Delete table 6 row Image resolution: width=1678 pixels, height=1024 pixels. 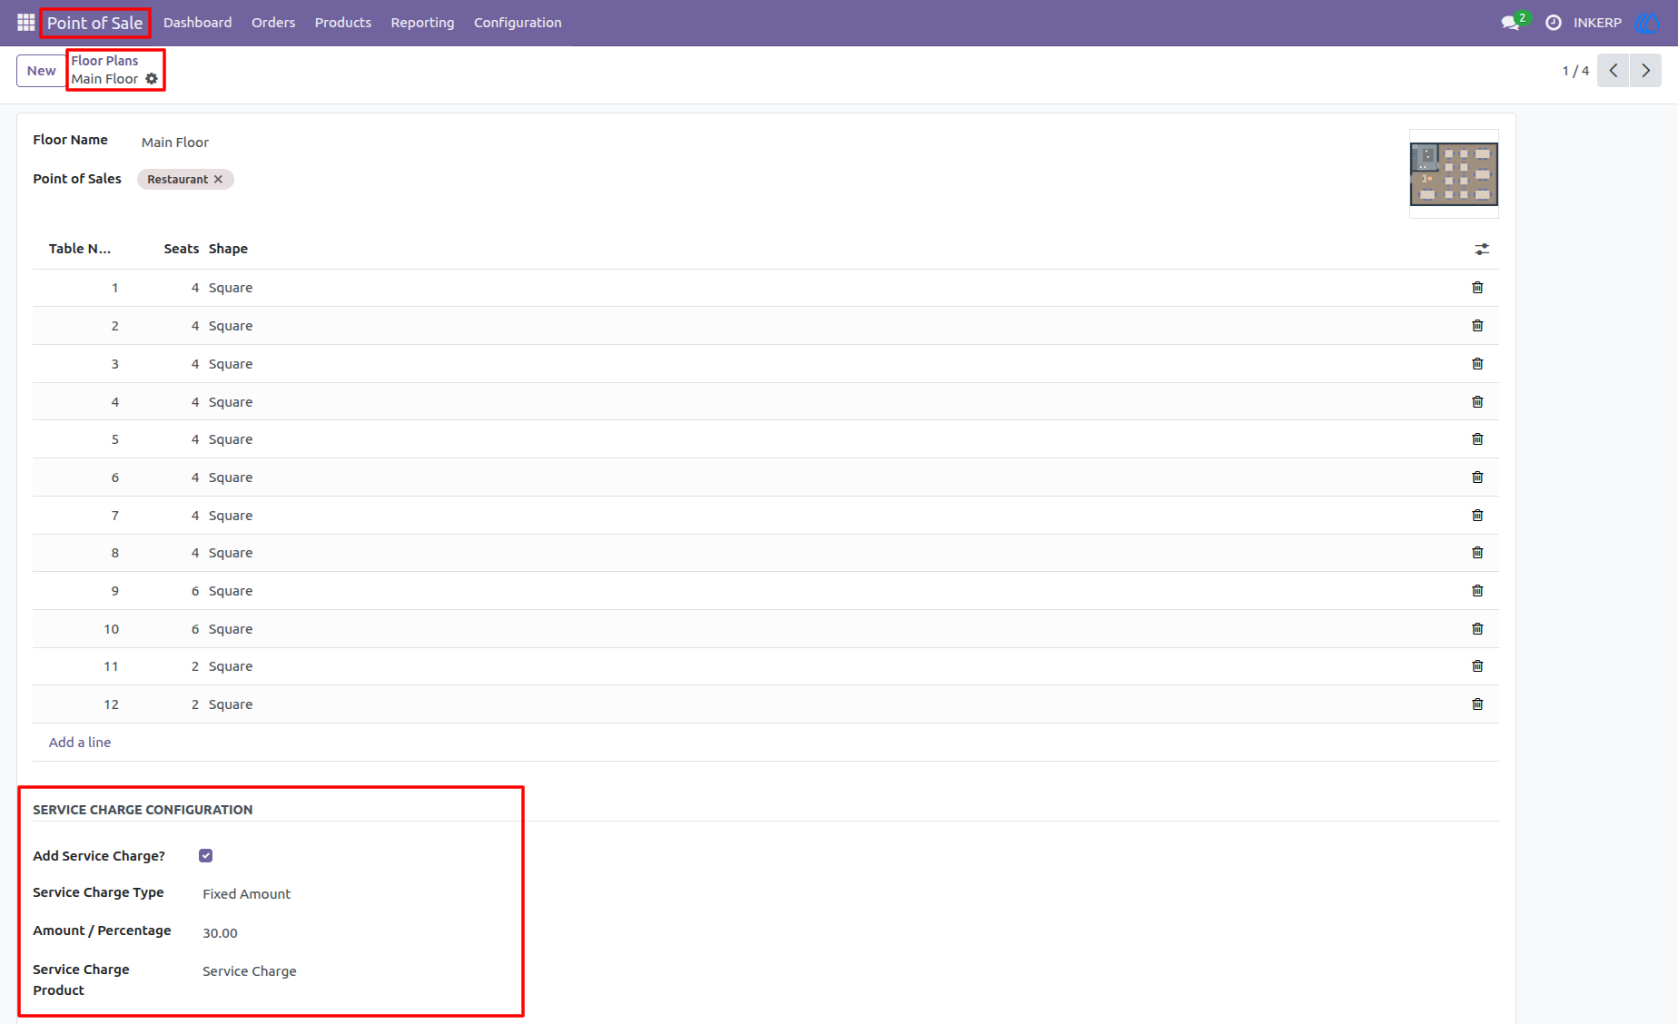[x=1477, y=478]
